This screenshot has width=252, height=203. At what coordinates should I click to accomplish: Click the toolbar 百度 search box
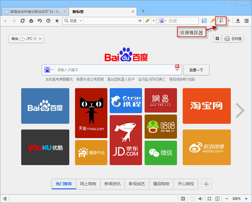tap(183, 21)
